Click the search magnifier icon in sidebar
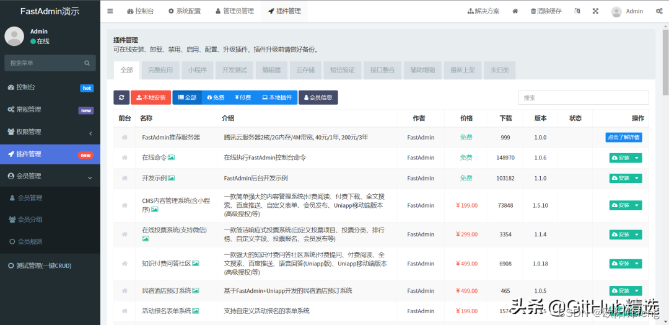 (87, 63)
